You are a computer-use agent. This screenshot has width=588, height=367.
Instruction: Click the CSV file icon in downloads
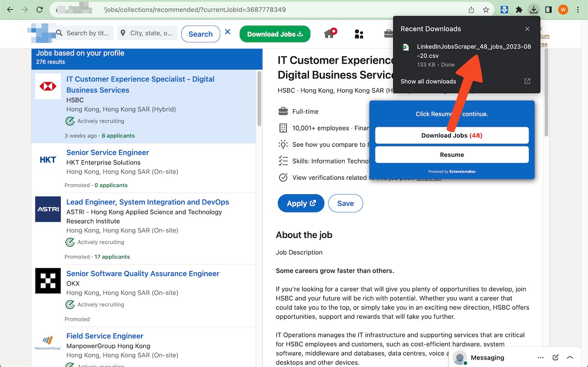point(406,47)
